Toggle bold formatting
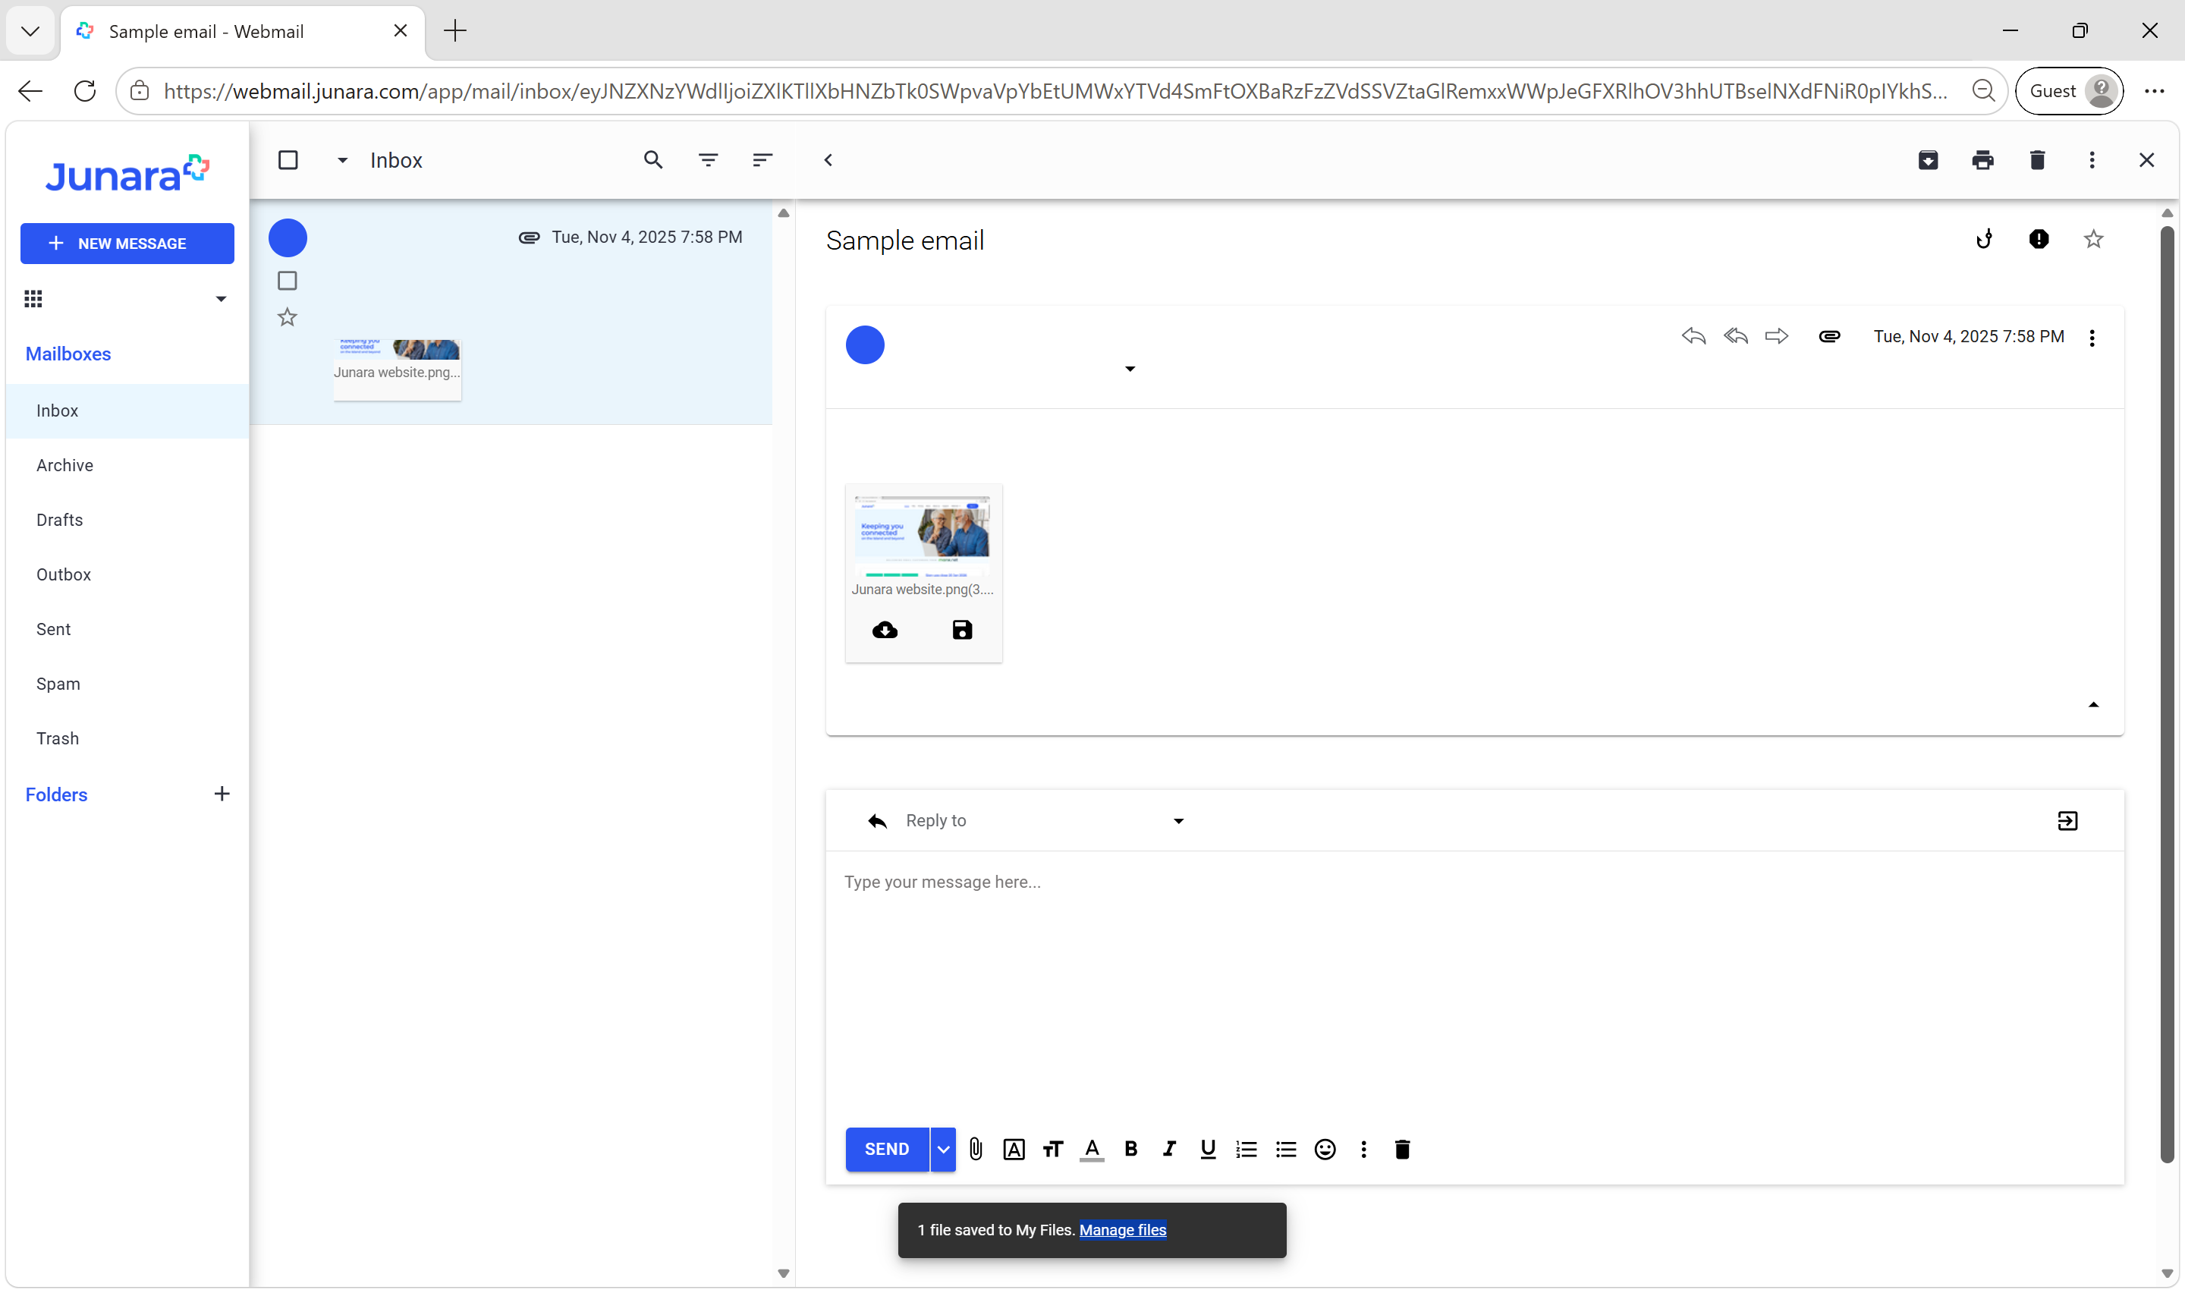Image resolution: width=2185 pixels, height=1293 pixels. pos(1130,1150)
